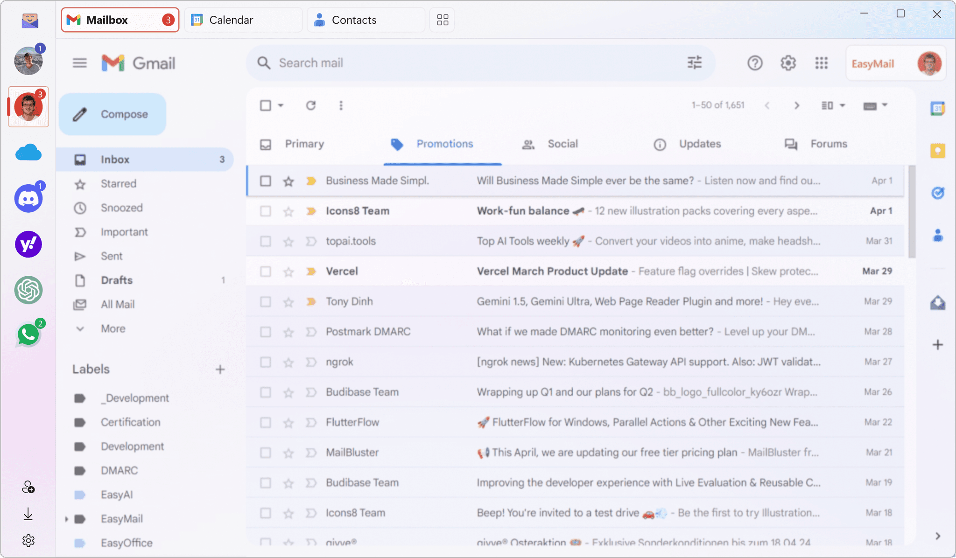Open Google Keep side panel icon
The width and height of the screenshot is (956, 558).
point(937,151)
